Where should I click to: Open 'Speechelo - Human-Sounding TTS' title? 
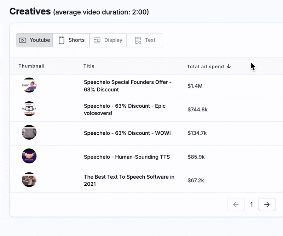(x=127, y=157)
